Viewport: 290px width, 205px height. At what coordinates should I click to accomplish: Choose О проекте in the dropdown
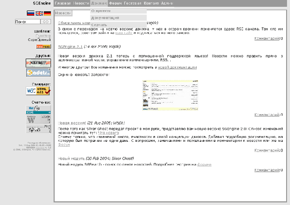pos(118,11)
